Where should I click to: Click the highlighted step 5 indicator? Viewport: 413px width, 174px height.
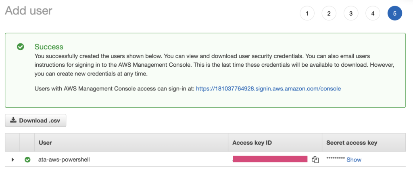click(x=394, y=14)
